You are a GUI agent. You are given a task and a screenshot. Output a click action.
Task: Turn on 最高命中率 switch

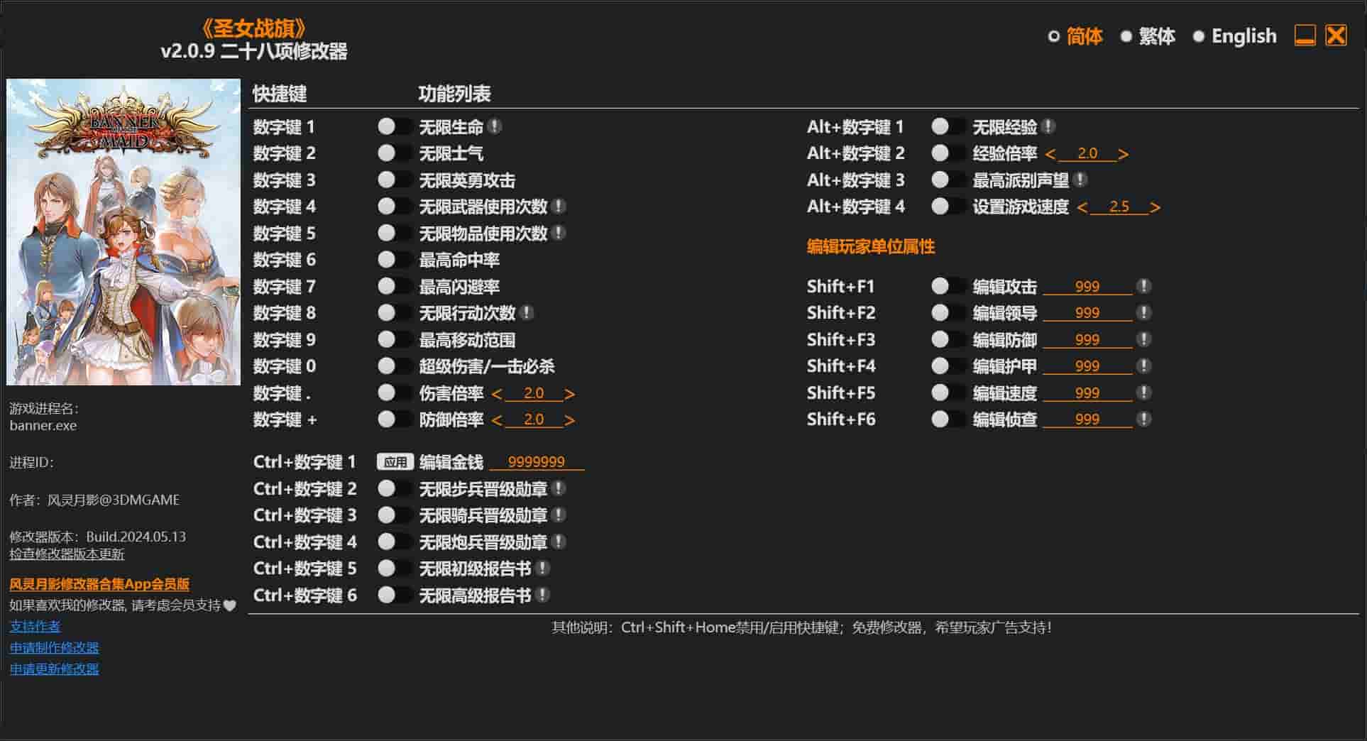pyautogui.click(x=395, y=260)
